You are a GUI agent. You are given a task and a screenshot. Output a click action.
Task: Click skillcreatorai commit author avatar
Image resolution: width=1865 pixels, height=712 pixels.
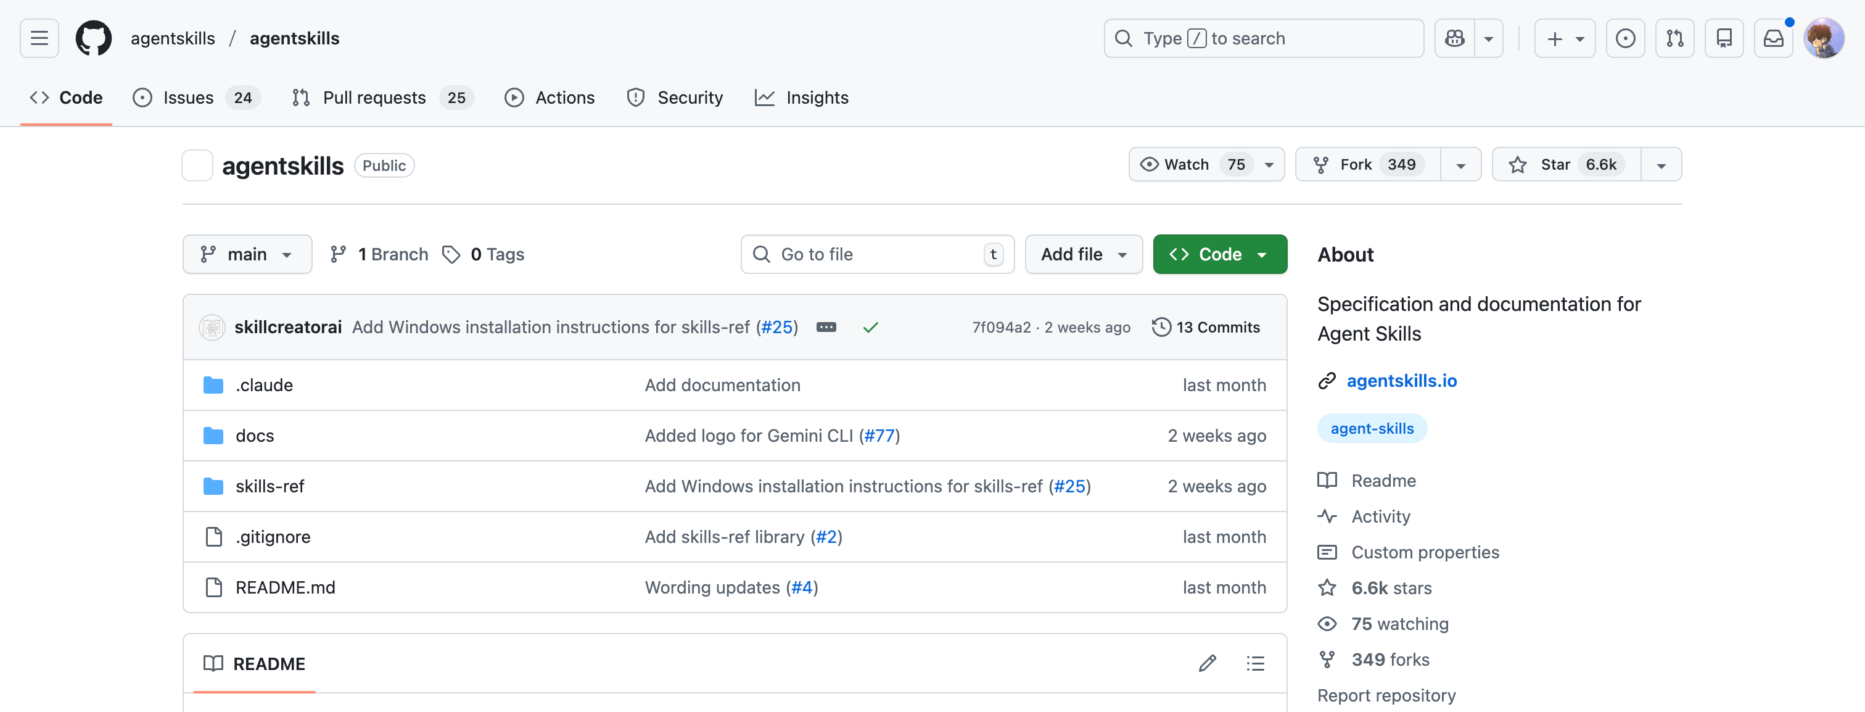pyautogui.click(x=212, y=328)
